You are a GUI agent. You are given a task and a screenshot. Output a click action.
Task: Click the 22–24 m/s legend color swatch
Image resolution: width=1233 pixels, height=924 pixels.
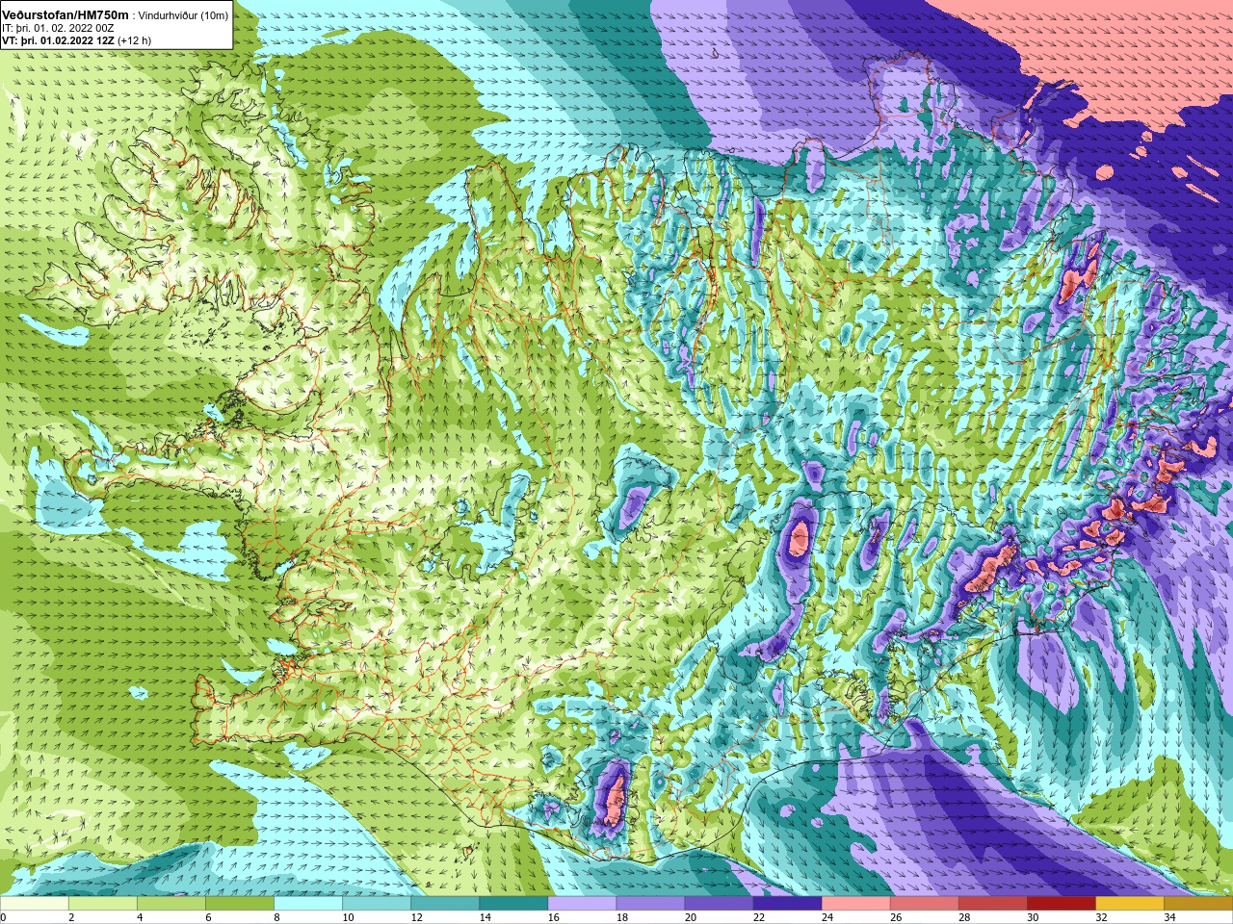787,904
